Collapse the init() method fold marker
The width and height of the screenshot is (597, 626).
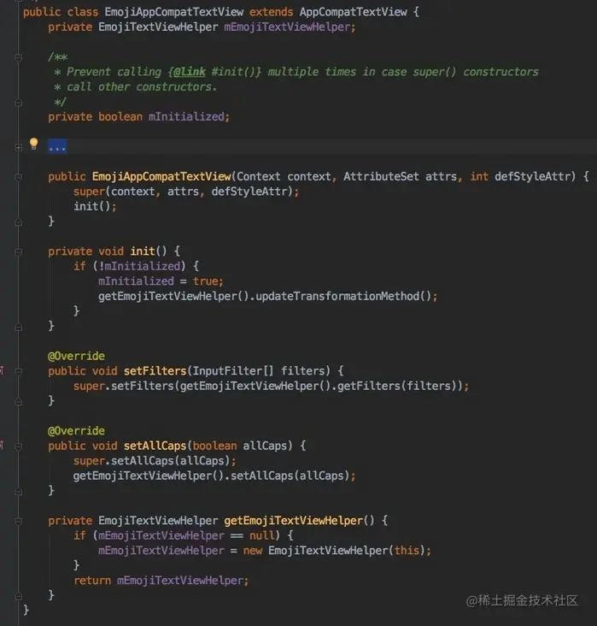pos(18,252)
